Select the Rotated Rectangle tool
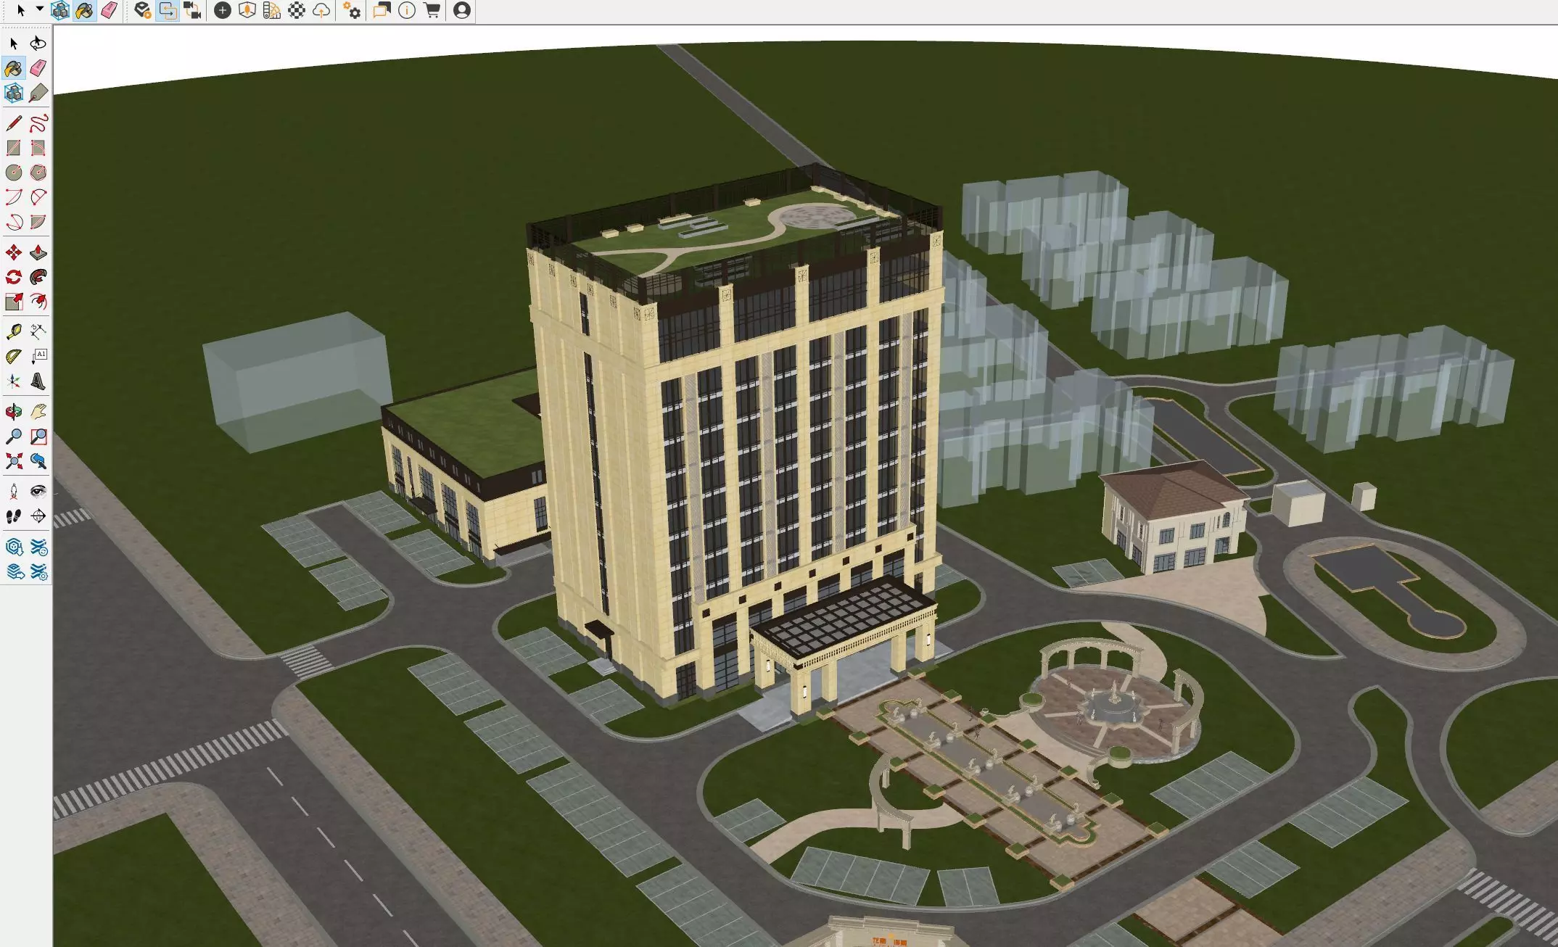The image size is (1558, 947). (x=38, y=148)
